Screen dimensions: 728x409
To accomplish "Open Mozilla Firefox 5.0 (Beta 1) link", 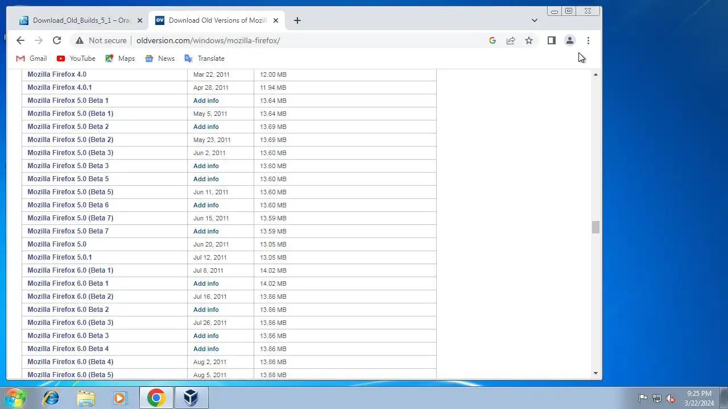I will tap(71, 114).
